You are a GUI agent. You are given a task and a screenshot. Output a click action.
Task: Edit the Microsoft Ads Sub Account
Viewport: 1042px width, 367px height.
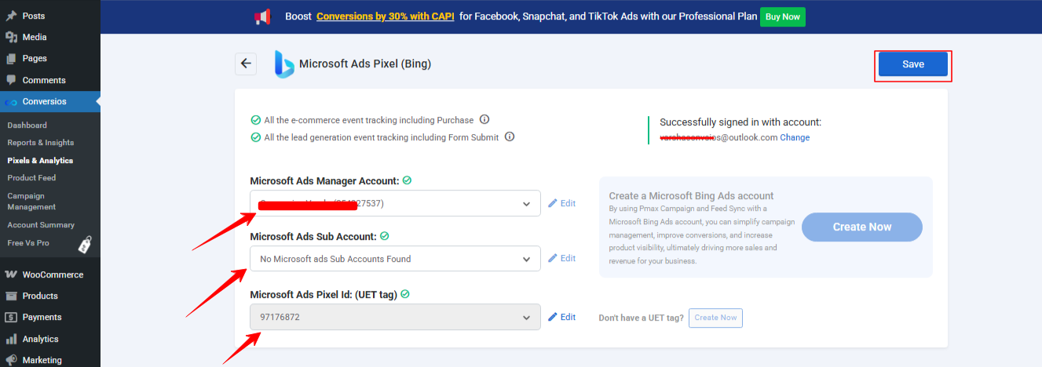[x=562, y=258]
